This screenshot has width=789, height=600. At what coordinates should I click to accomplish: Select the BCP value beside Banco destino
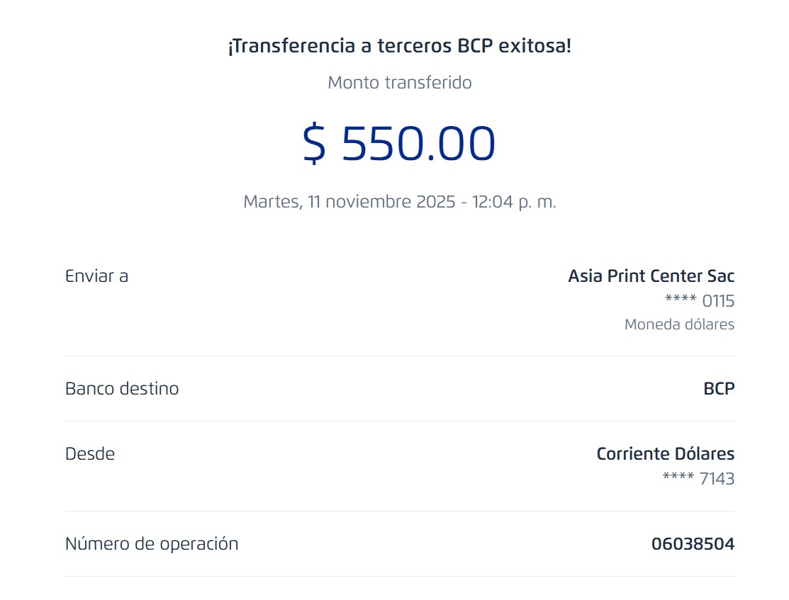[719, 388]
